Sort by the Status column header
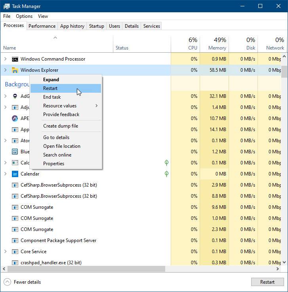Viewport: 288px width, 292px height. pyautogui.click(x=142, y=44)
